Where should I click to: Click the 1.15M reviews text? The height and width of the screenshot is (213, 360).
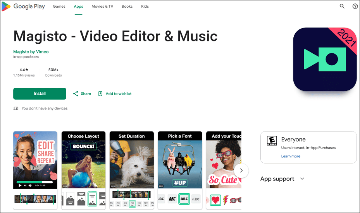tap(24, 75)
